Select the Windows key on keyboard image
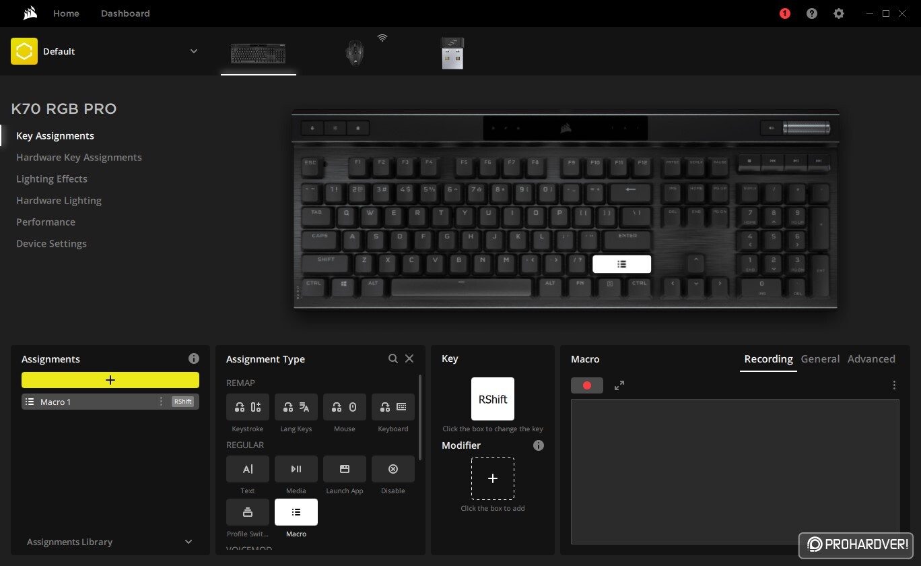 343,288
